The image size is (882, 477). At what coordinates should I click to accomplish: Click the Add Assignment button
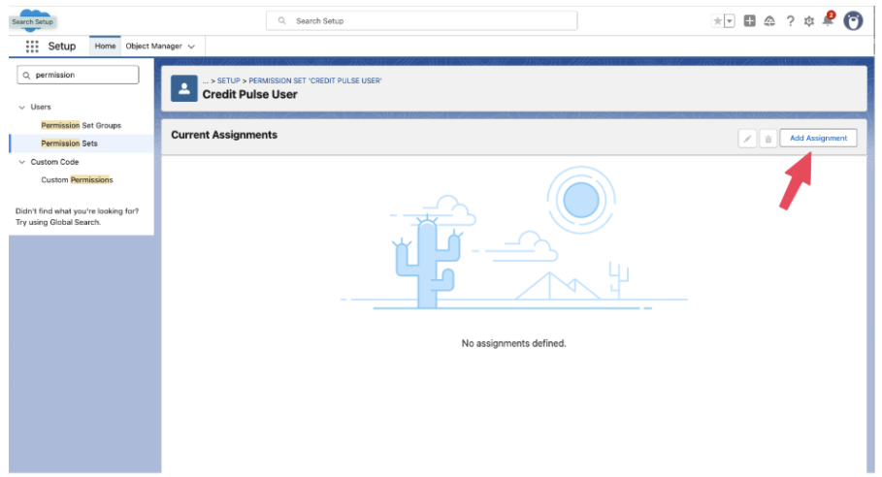tap(818, 139)
